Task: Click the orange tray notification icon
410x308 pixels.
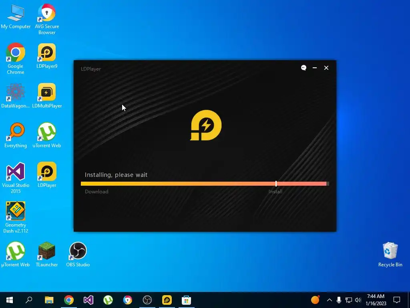Action: coord(315,300)
